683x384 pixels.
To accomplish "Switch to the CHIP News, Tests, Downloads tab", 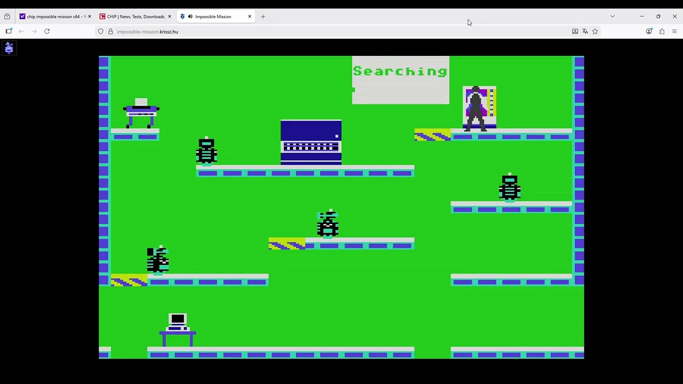I will point(135,17).
